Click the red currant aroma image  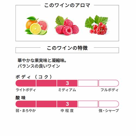(x=97, y=25)
